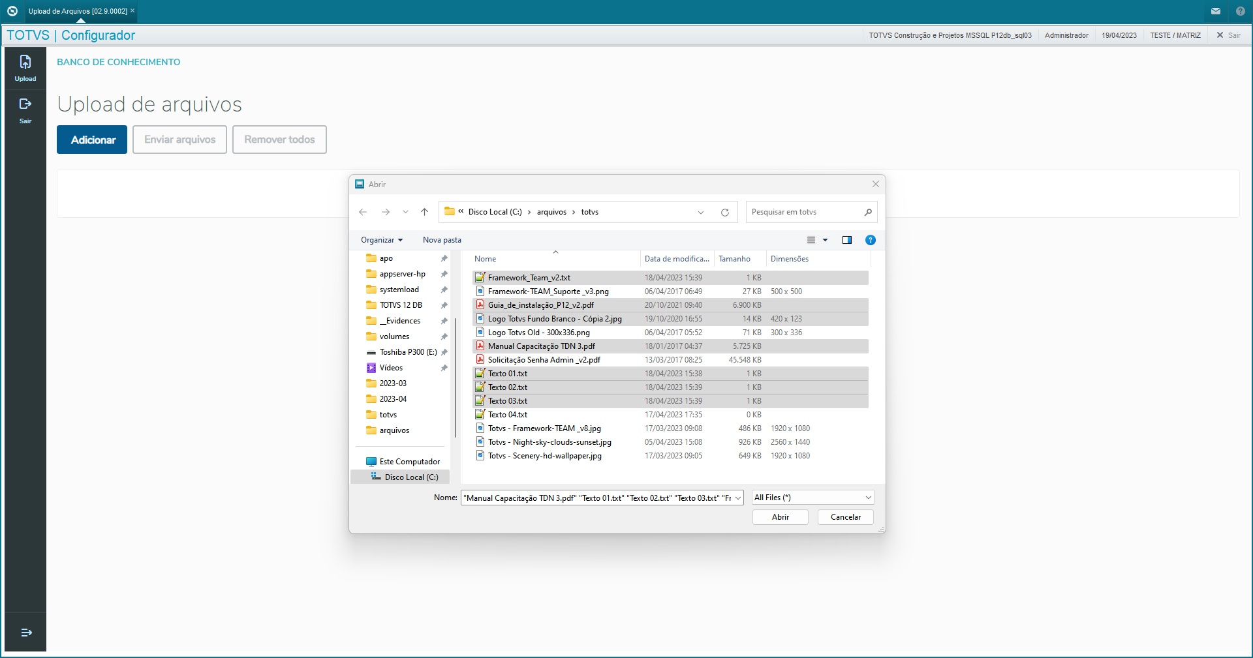
Task: Click the search magnifier icon
Action: pos(868,212)
